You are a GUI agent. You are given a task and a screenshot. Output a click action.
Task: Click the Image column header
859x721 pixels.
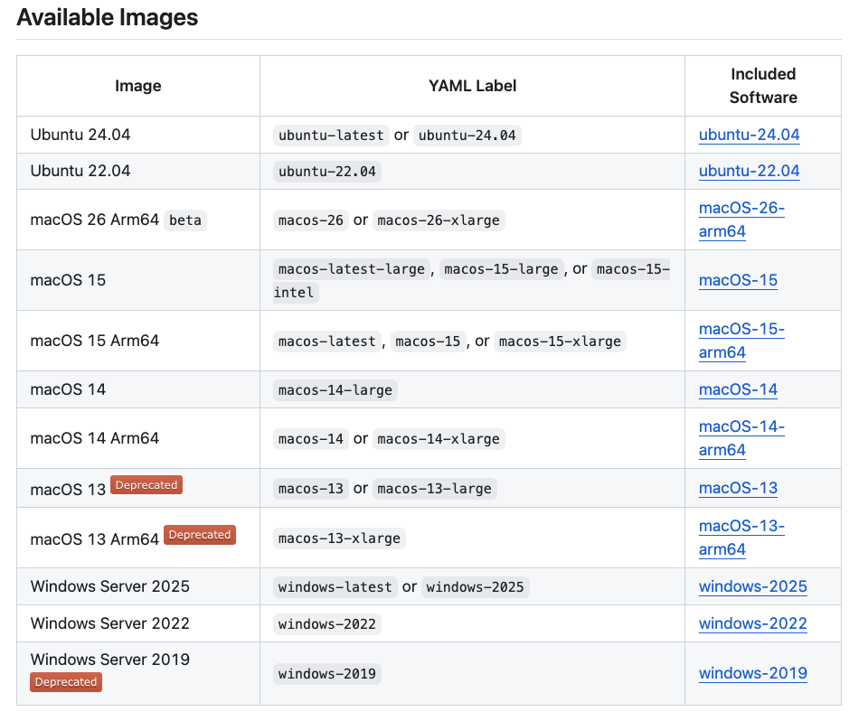click(x=138, y=86)
